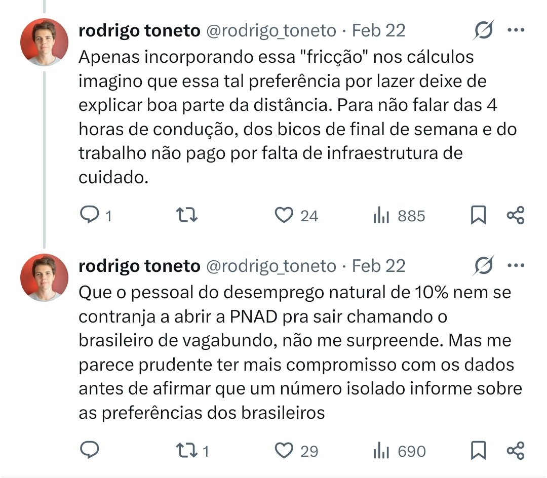Screen dimensions: 547x478
Task: Open more options menu on first tweet
Action: [x=516, y=30]
